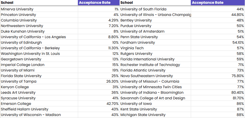245x118 pixels.
Task: Click the Rochester Institute of Technology cell
Action: 155,65
